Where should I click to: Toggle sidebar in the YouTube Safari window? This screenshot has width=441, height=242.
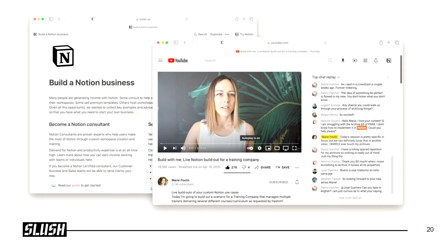pos(176,43)
